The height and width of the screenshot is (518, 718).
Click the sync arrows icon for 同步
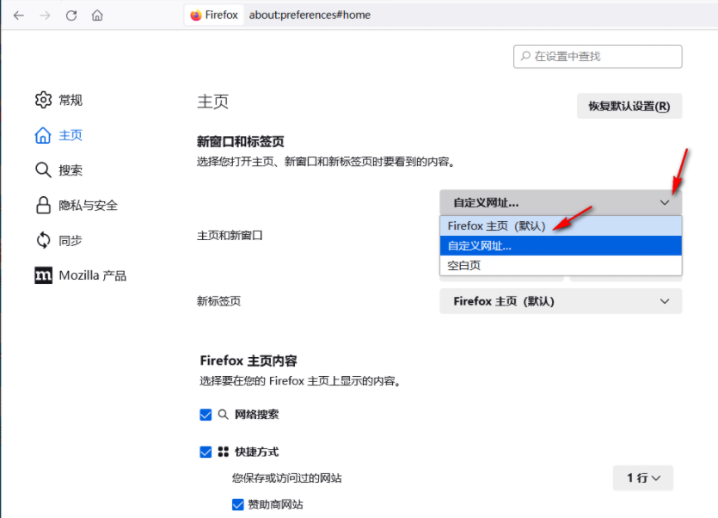pos(43,240)
